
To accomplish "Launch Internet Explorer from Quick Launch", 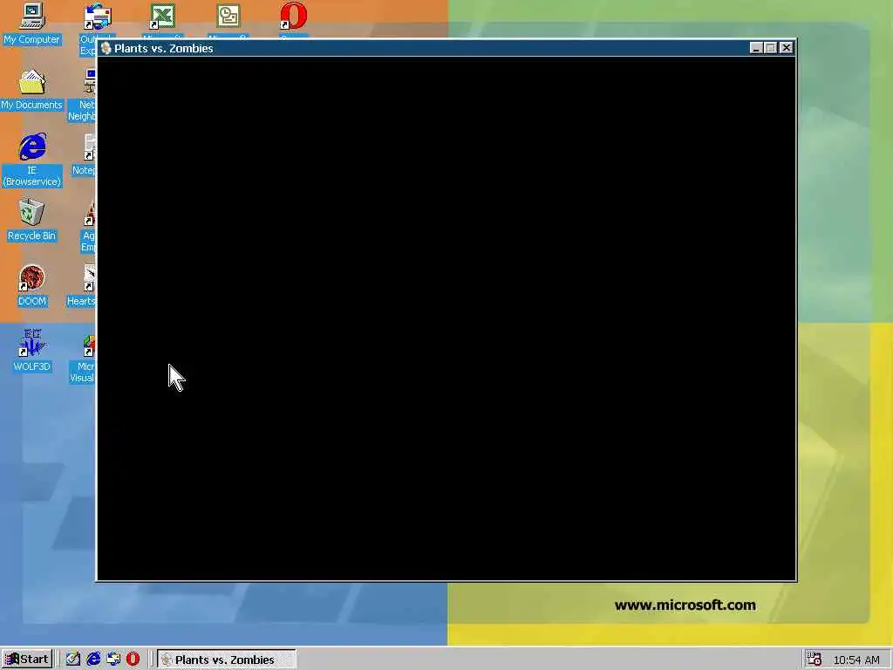I will [93, 660].
